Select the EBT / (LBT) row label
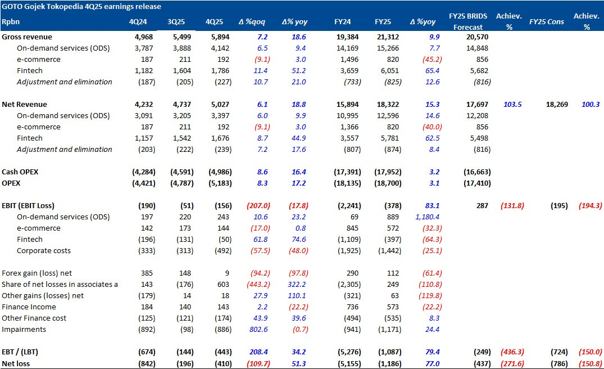 point(25,352)
